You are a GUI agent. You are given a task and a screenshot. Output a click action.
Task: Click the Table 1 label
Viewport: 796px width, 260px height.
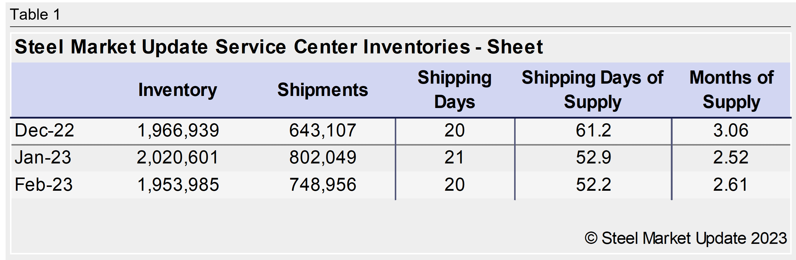[35, 14]
